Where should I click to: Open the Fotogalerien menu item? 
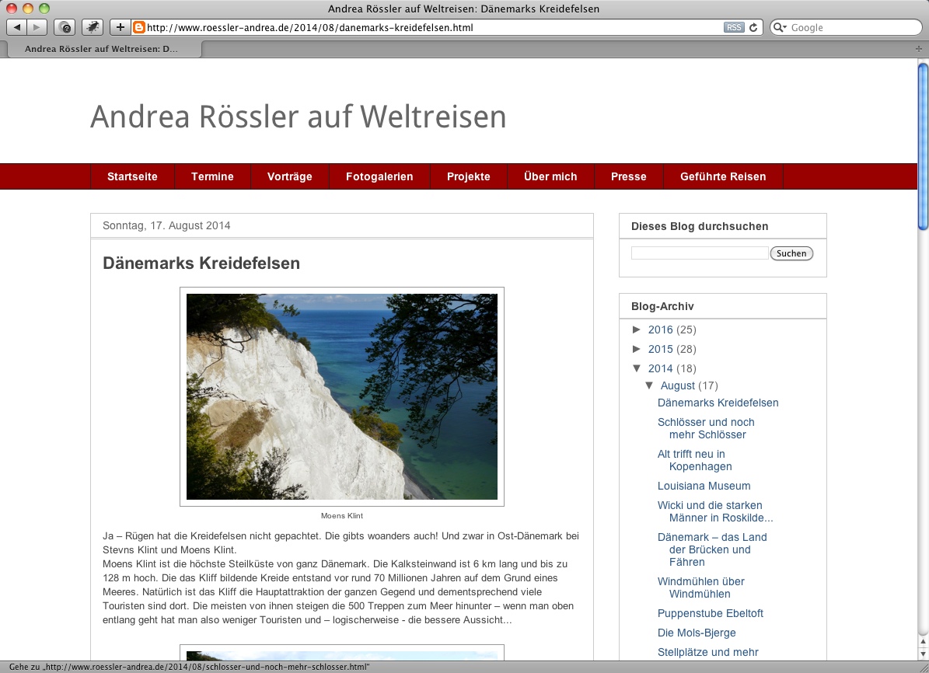click(x=379, y=176)
